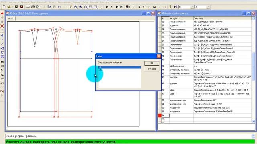Click the What's This cursor help icon
This screenshot has height=144, width=257.
tap(175, 7)
